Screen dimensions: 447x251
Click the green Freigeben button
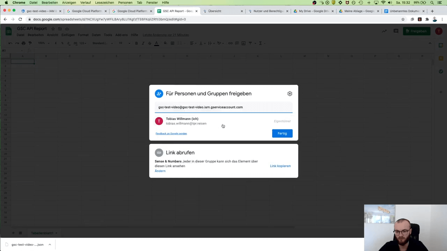(417, 31)
